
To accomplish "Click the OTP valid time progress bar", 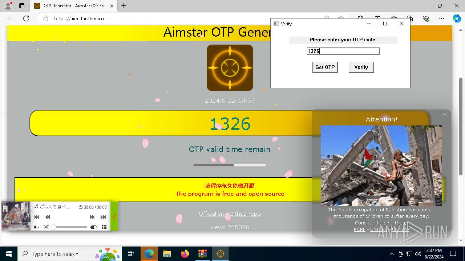I will [x=230, y=165].
